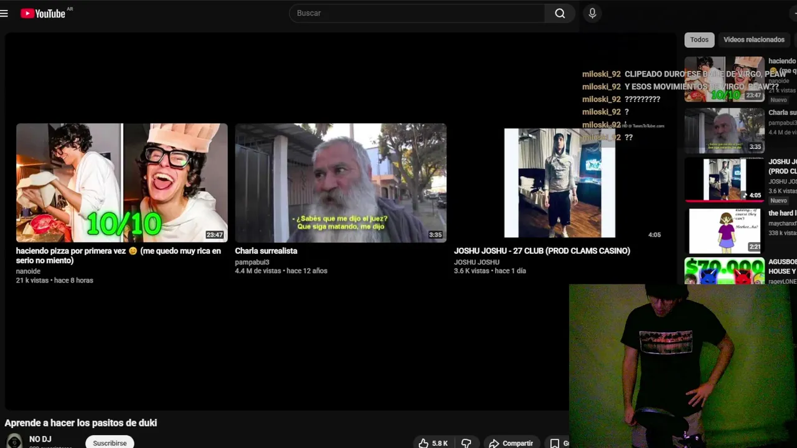Dislike the video with thumbs-down icon
This screenshot has width=797, height=448.
pyautogui.click(x=466, y=443)
